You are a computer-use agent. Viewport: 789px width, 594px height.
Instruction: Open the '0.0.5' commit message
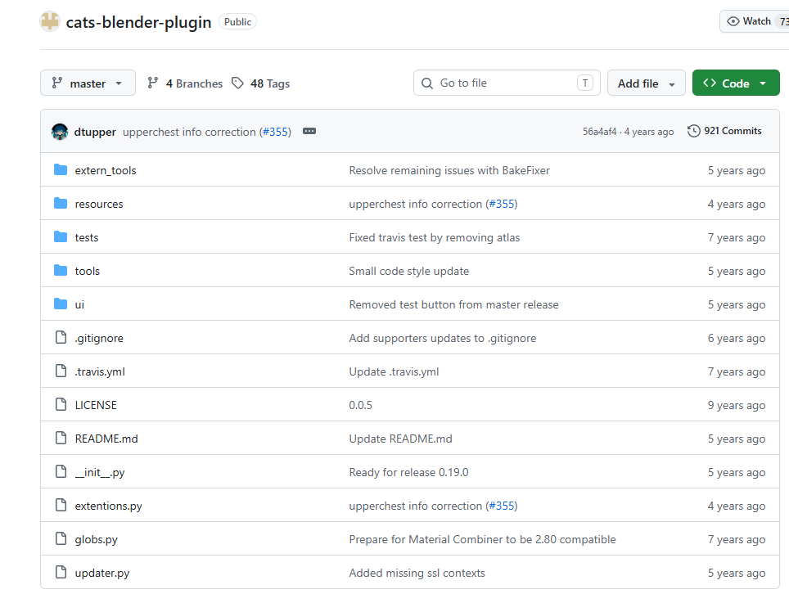(x=361, y=405)
